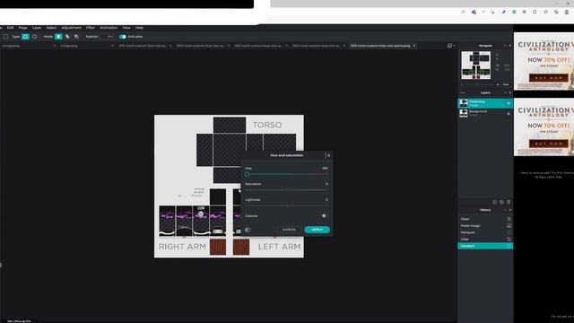Open the Filter menu
The height and width of the screenshot is (323, 574).
[x=91, y=28]
